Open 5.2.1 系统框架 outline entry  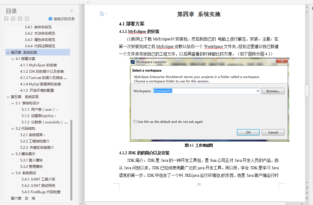point(33,135)
